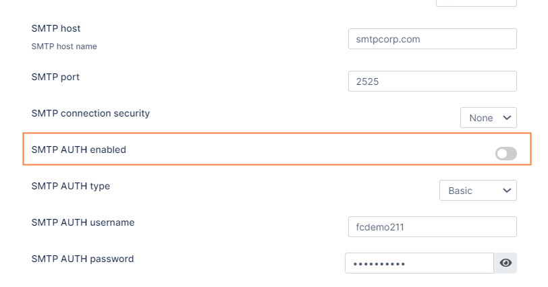Screen dimensions: 548x287
Task: Click the "SMTP port" label
Action: (x=55, y=77)
